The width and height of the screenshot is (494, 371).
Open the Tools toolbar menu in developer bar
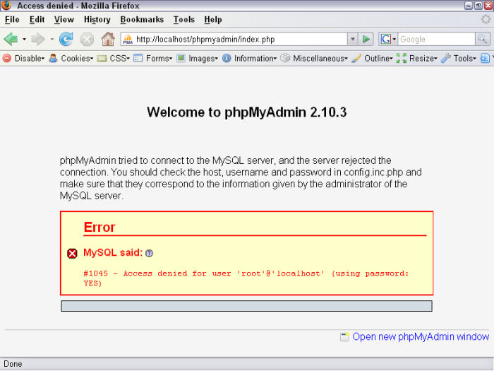pyautogui.click(x=459, y=59)
